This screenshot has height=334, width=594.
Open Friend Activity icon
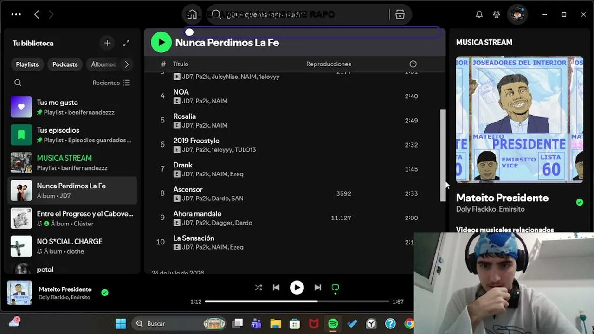[x=497, y=14]
